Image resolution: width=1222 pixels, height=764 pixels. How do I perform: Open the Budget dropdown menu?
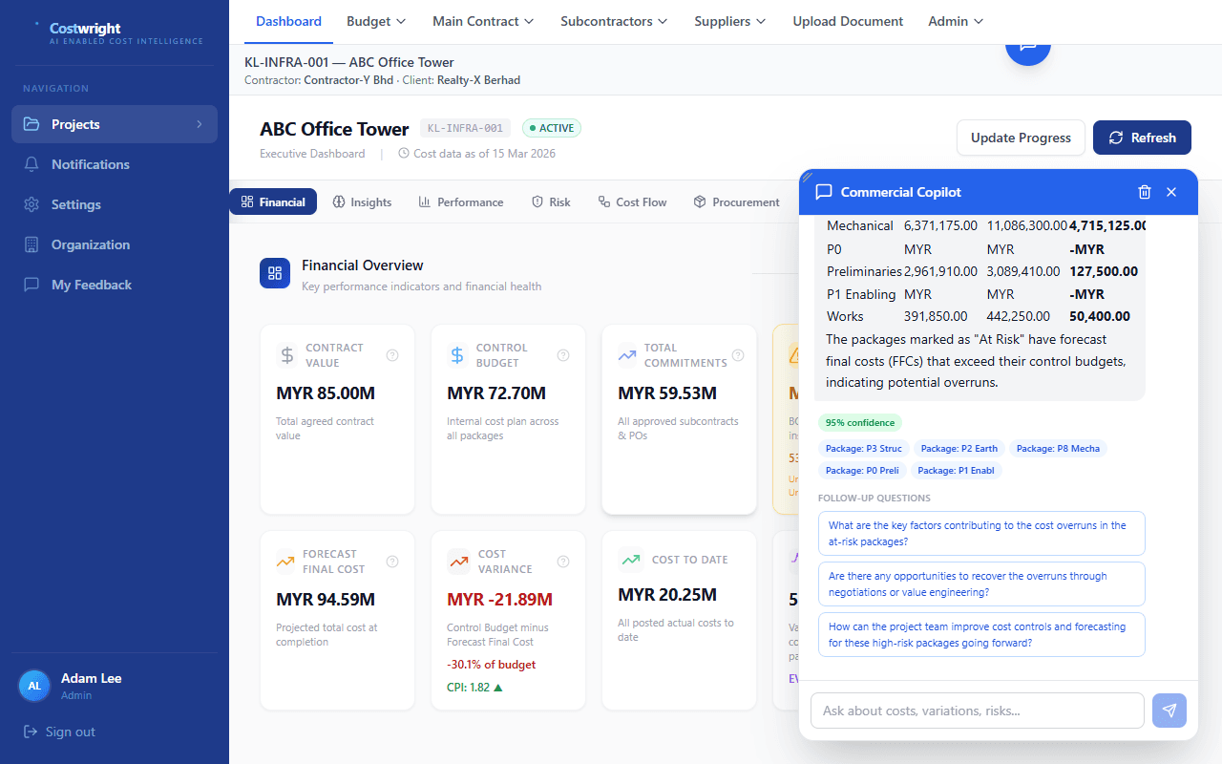pyautogui.click(x=376, y=21)
